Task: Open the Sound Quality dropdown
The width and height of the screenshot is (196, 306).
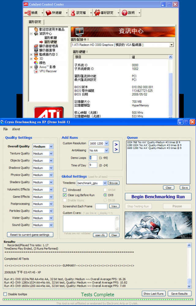Action: tap(51, 225)
